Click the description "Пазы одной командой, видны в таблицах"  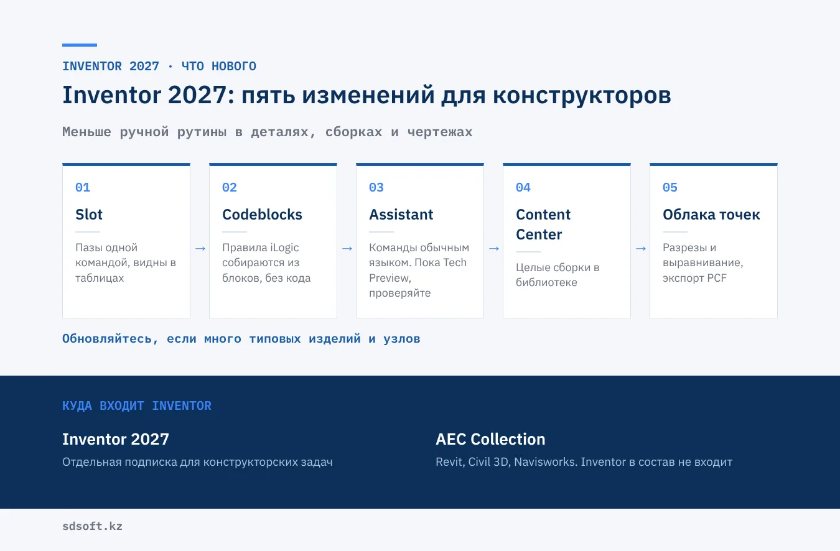tap(126, 262)
